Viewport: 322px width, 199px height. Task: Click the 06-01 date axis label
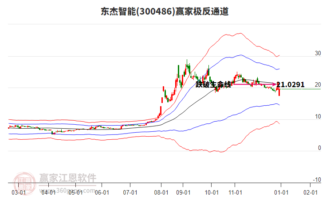(x=102, y=192)
